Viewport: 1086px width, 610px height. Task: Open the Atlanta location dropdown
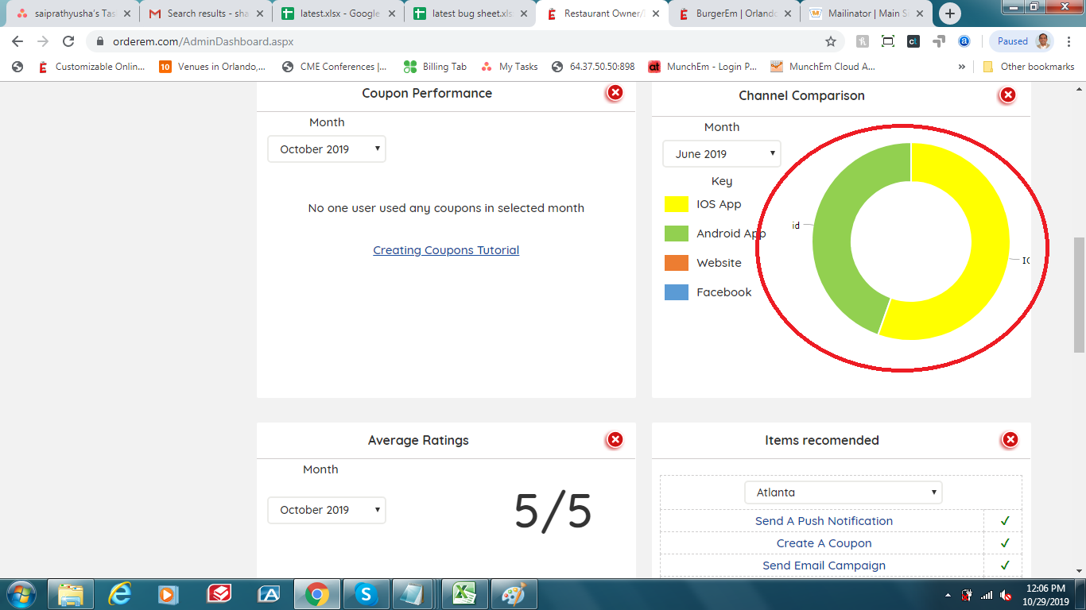pos(844,492)
